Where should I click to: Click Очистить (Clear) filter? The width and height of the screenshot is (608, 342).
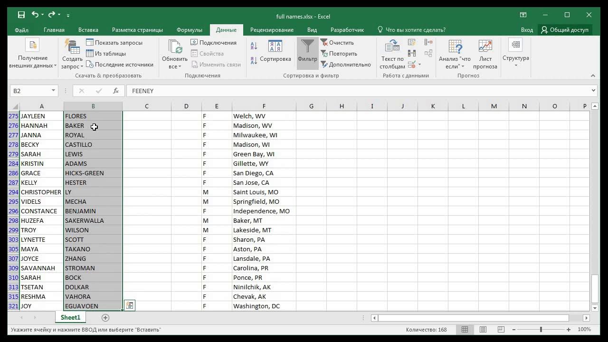(337, 43)
